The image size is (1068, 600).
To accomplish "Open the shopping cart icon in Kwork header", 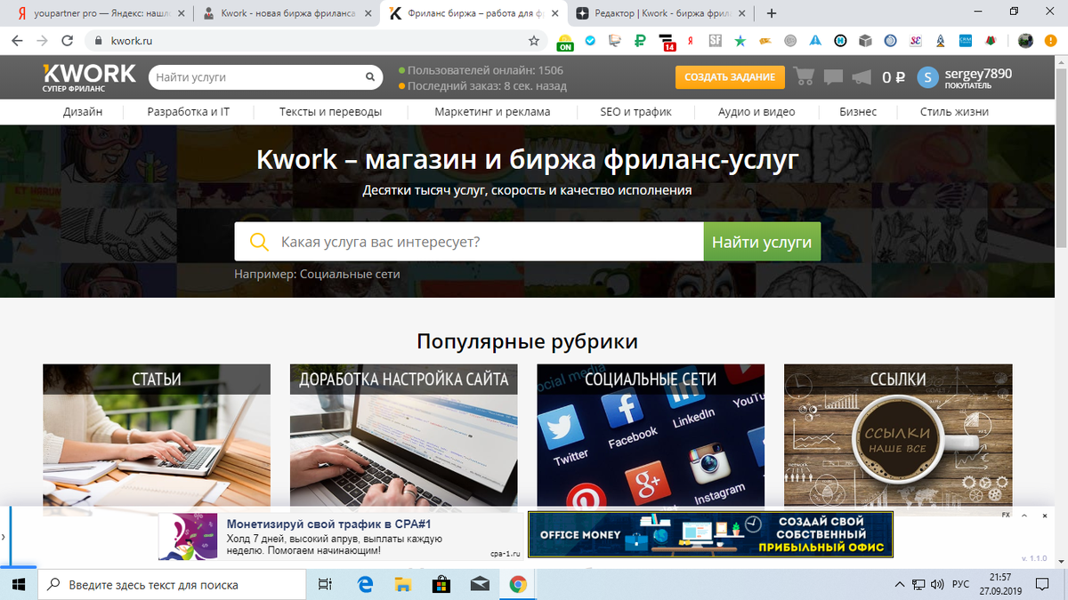I will click(x=804, y=76).
